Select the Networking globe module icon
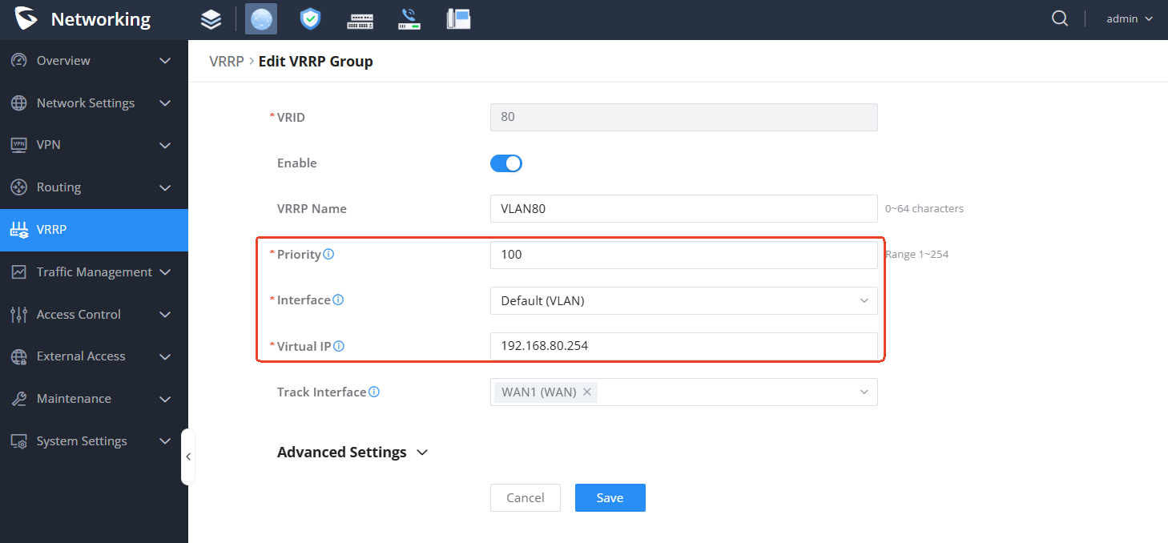Screen dimensions: 1168x543 click(261, 18)
